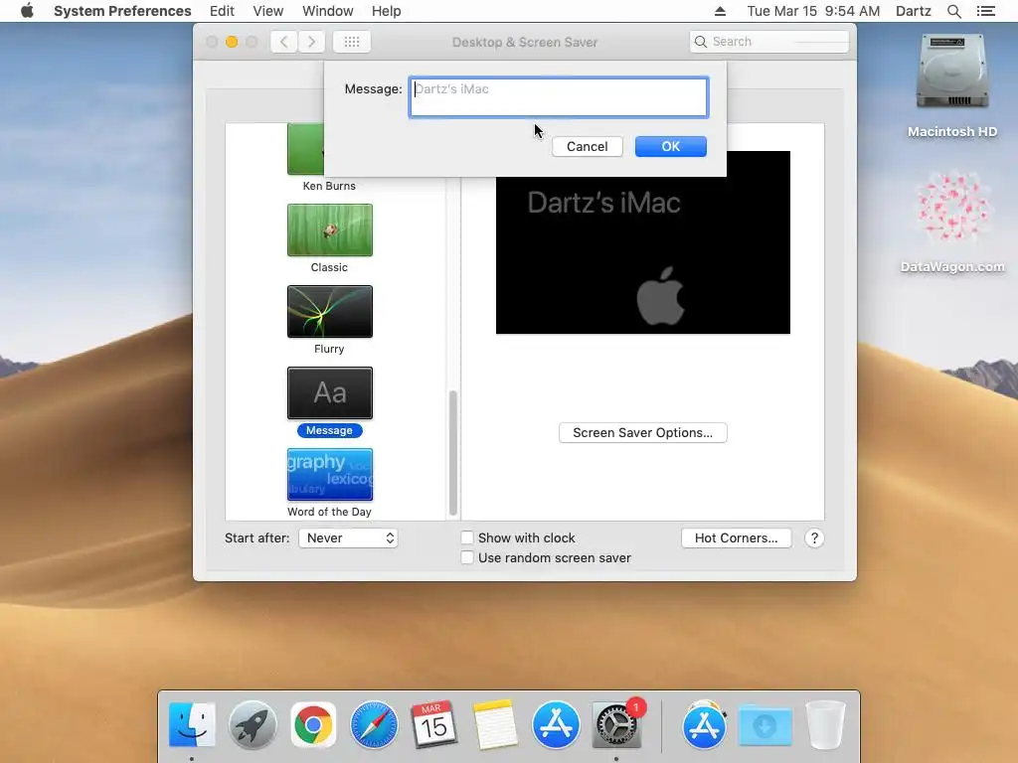Enable Show with clock checkbox
The width and height of the screenshot is (1018, 763).
(467, 537)
